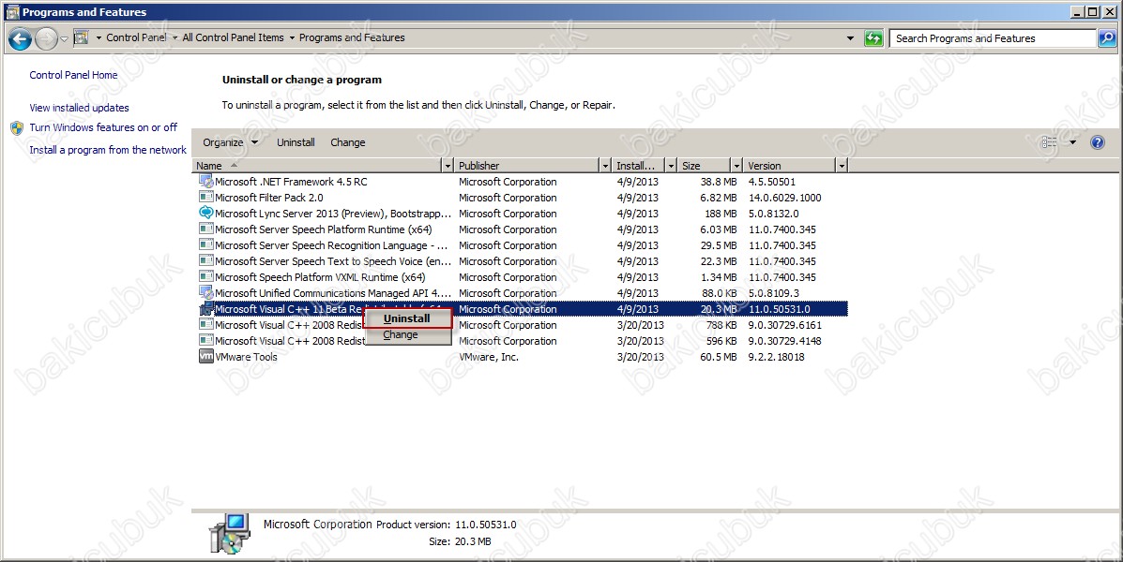
Task: Click the Speech Recognition Language row icon
Action: 206,245
